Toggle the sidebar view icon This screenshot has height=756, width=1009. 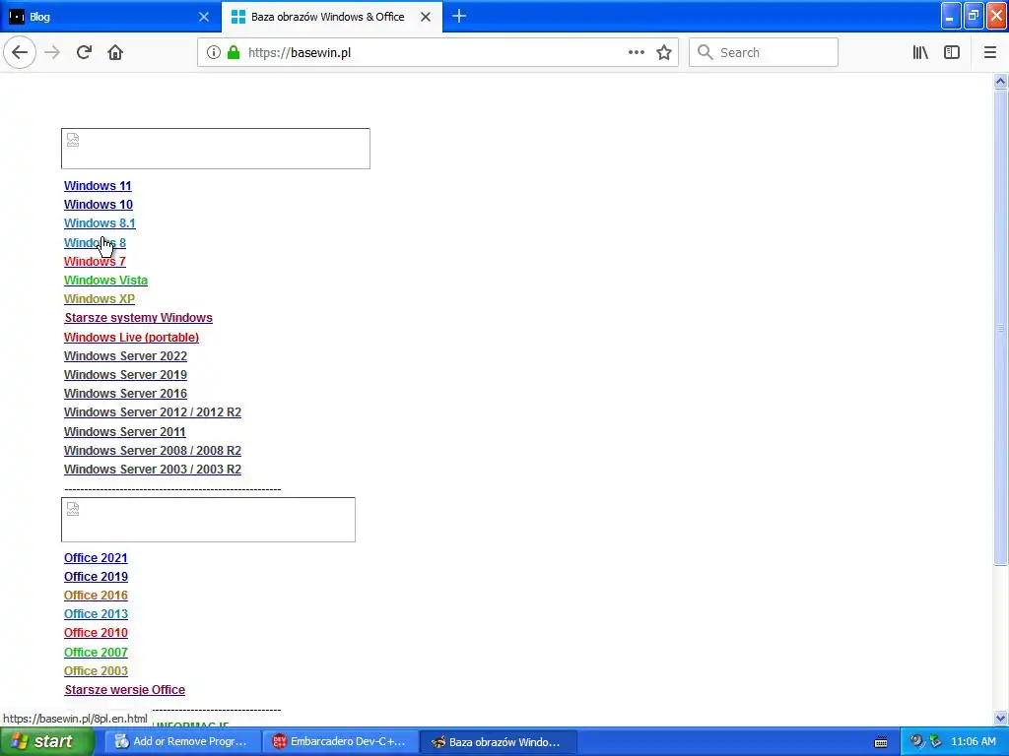(x=952, y=53)
